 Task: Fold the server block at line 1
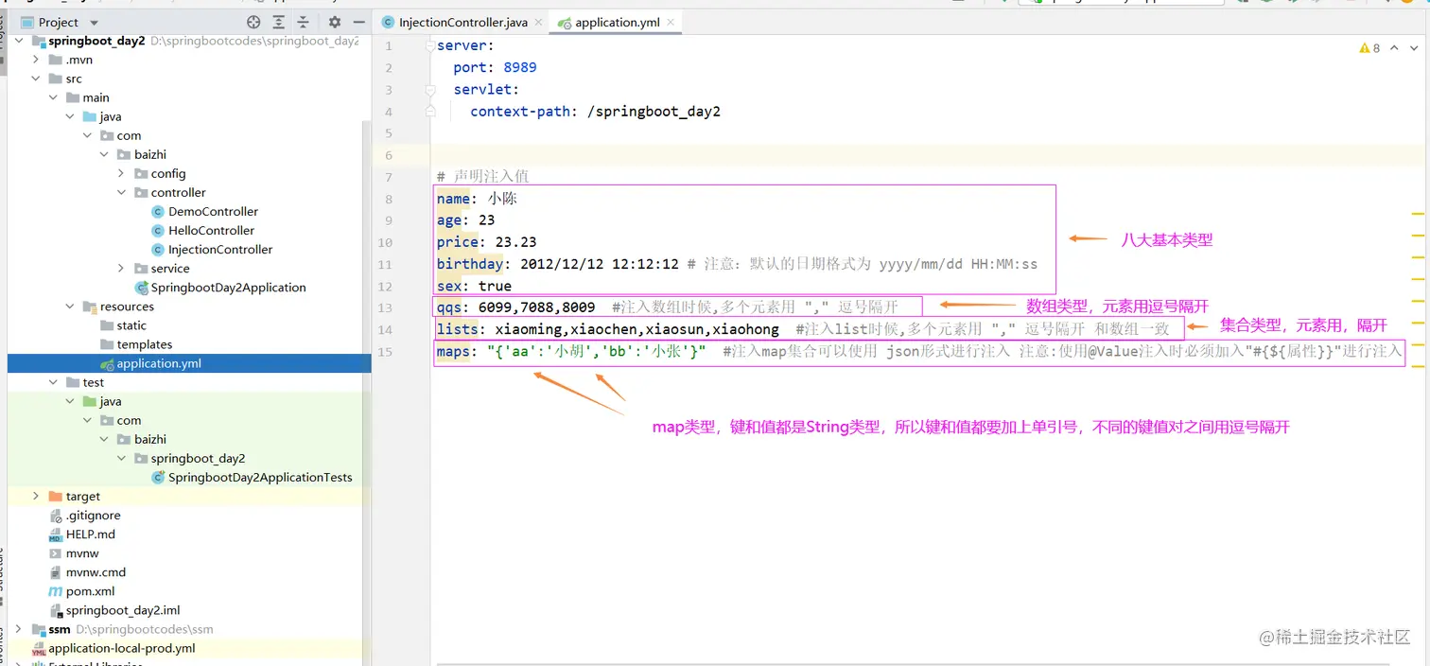pos(430,45)
